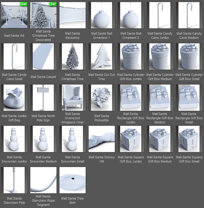This screenshot has width=204, height=208.
Task: Load the Mall Santa Tree Skirt
Action: tap(72, 180)
